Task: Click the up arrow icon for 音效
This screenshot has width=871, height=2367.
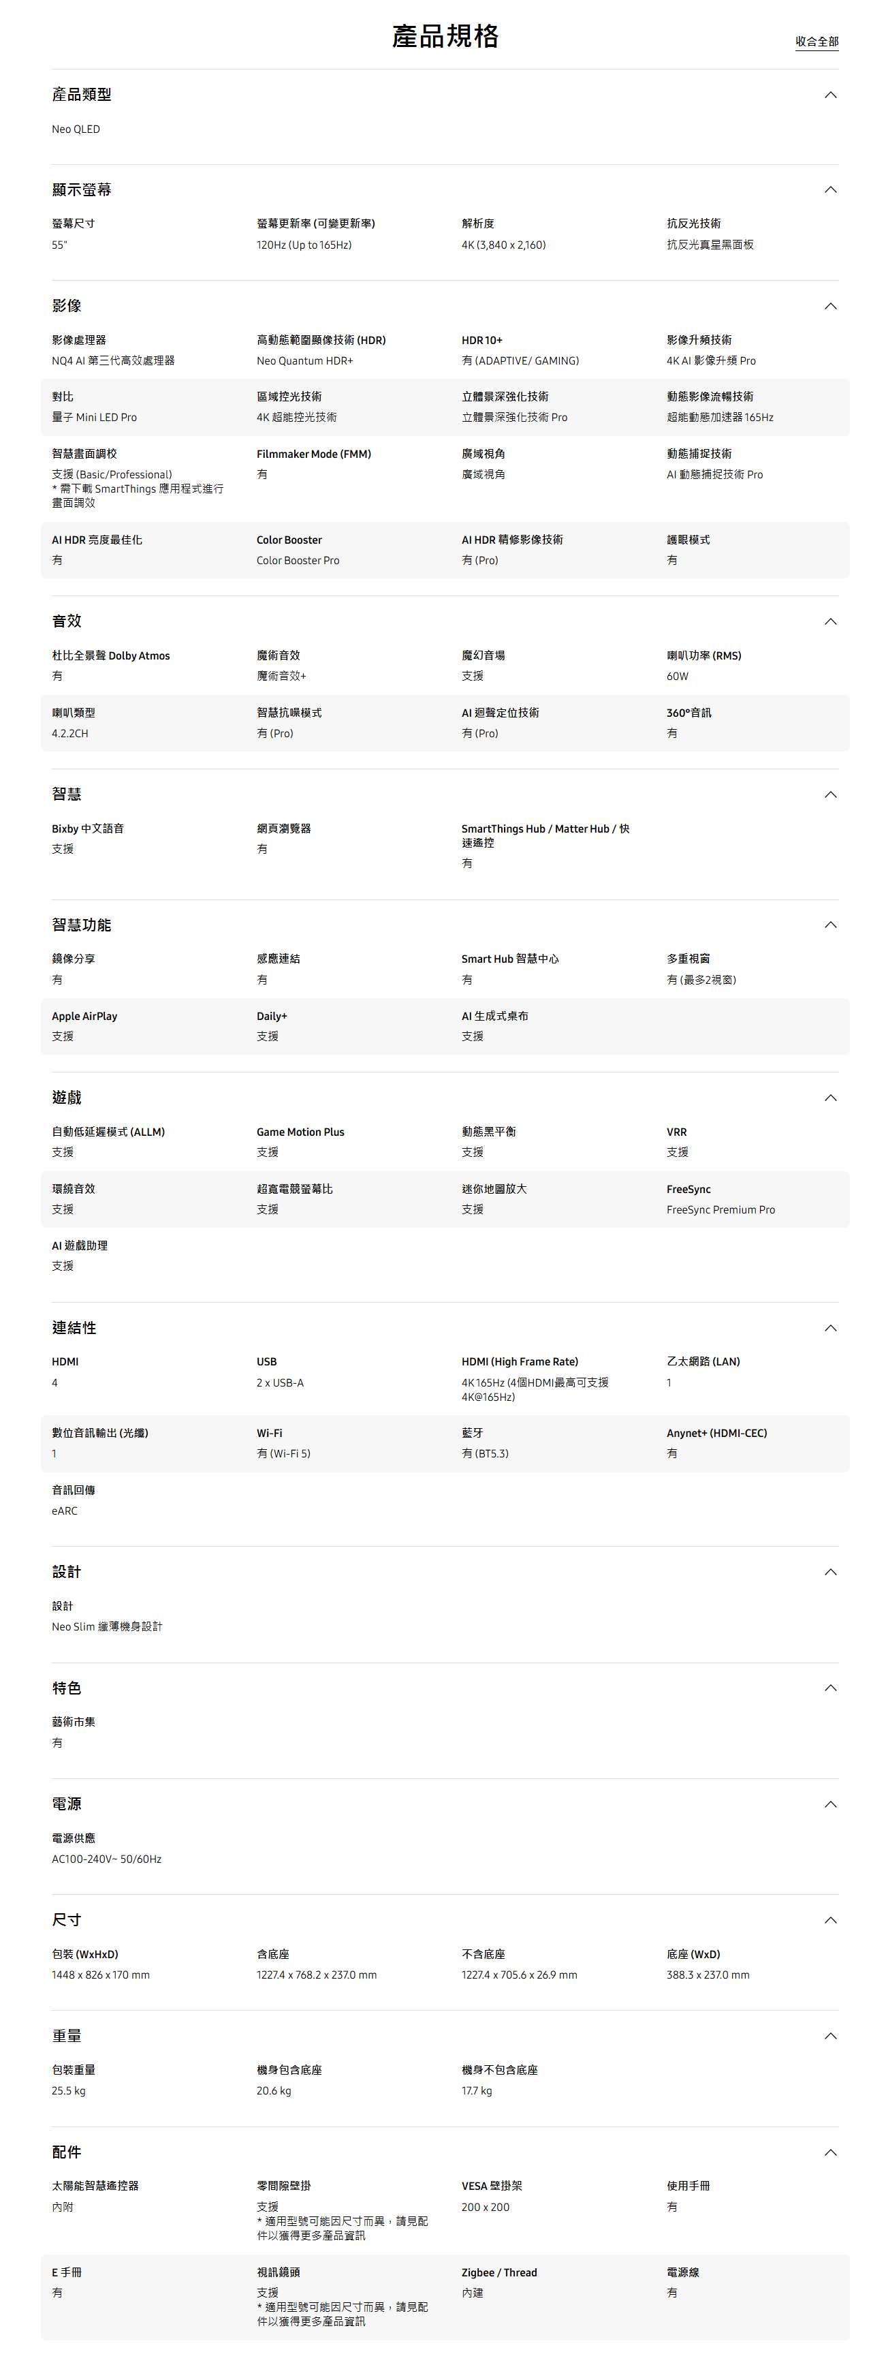Action: coord(829,622)
